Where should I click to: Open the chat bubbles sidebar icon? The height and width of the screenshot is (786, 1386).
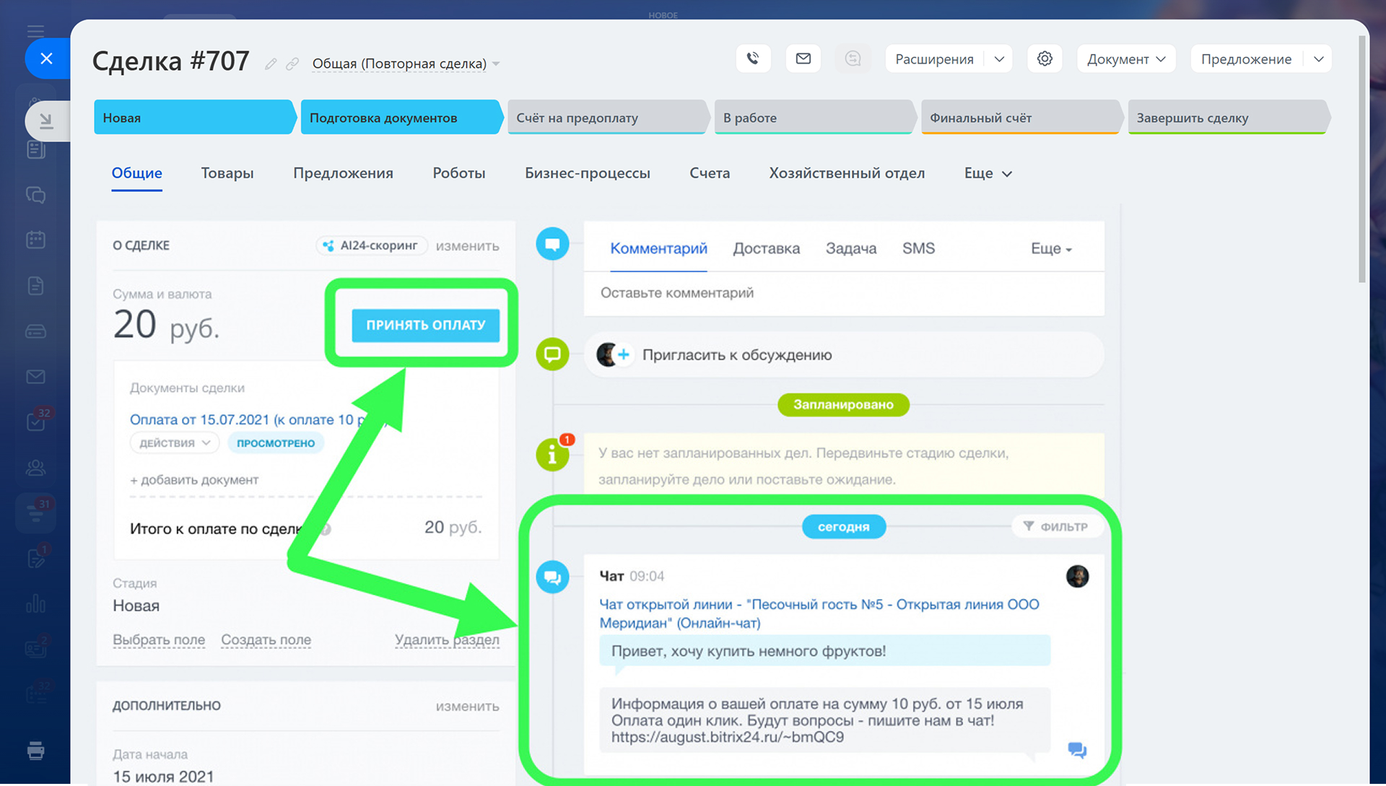pyautogui.click(x=35, y=195)
